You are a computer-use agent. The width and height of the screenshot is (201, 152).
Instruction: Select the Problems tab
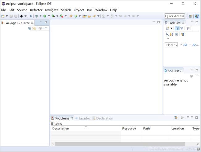62,118
